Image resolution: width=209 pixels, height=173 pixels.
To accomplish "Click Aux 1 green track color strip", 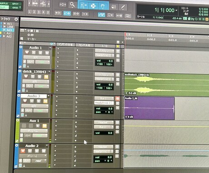I will pos(18,131).
